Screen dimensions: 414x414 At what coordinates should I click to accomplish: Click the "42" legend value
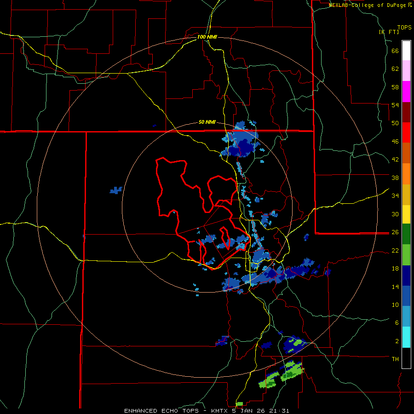pos(395,160)
